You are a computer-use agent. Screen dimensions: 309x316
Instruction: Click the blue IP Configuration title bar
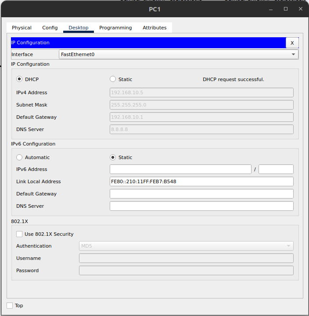148,43
